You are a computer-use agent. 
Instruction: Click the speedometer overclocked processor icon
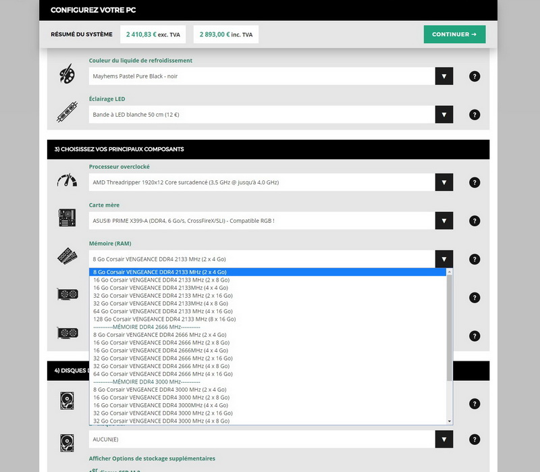click(x=67, y=180)
